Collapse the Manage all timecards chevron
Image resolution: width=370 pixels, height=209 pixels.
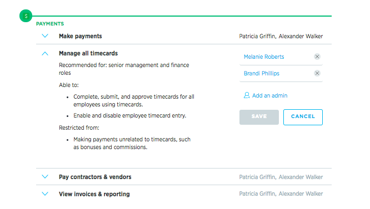[x=45, y=53]
